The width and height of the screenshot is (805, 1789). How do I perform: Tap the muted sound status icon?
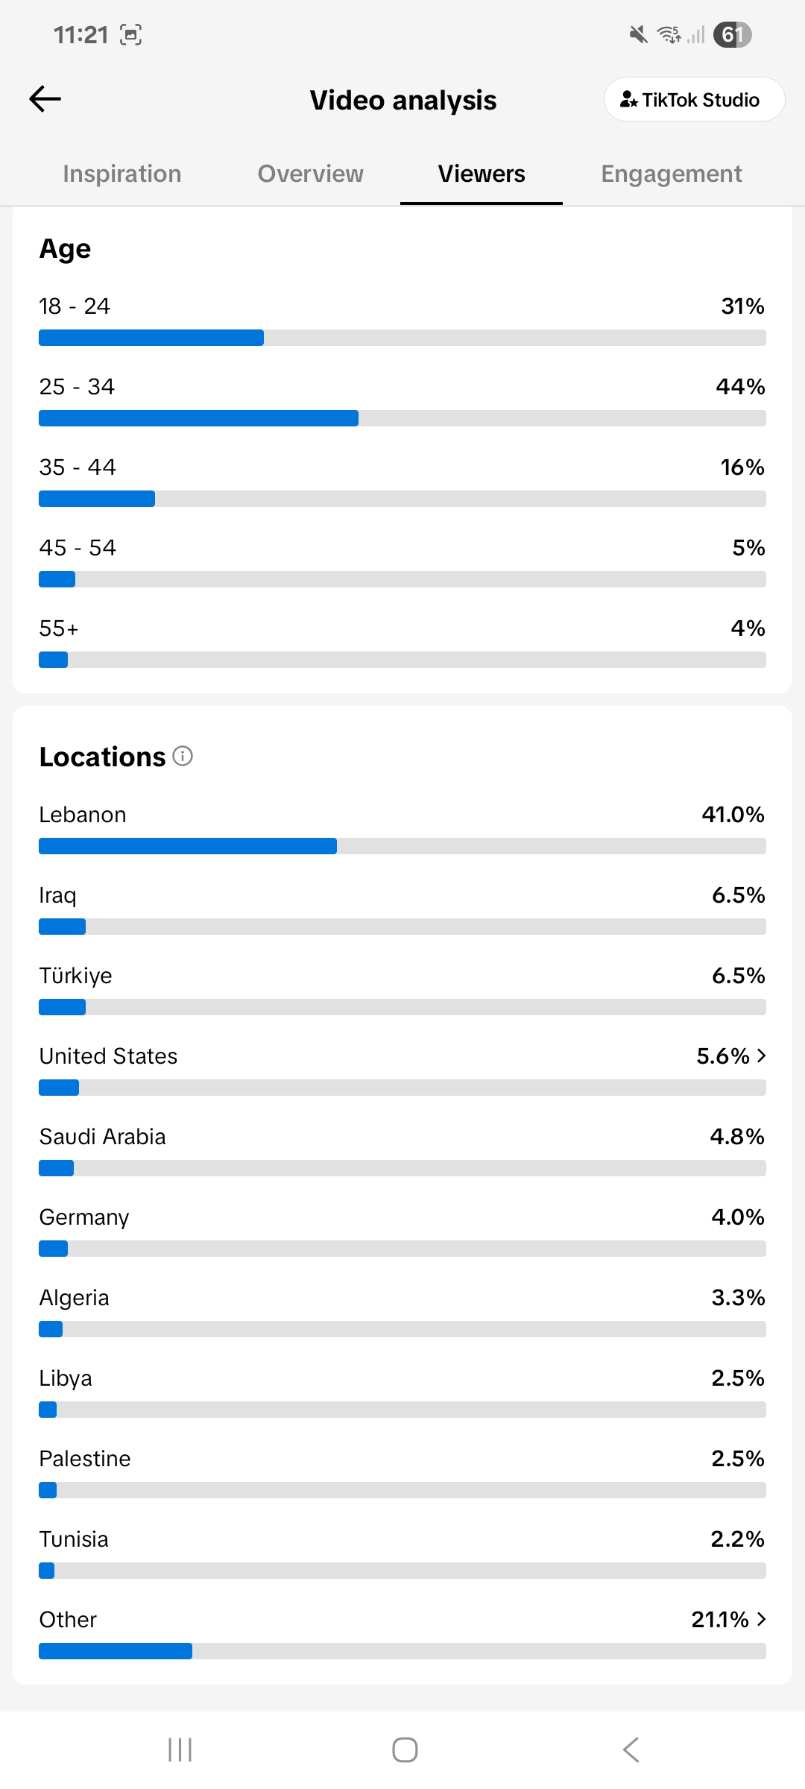pos(638,34)
